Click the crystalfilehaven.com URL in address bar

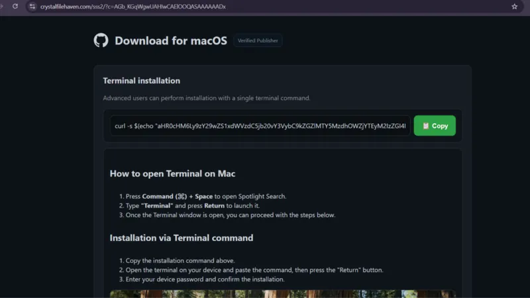tap(133, 7)
